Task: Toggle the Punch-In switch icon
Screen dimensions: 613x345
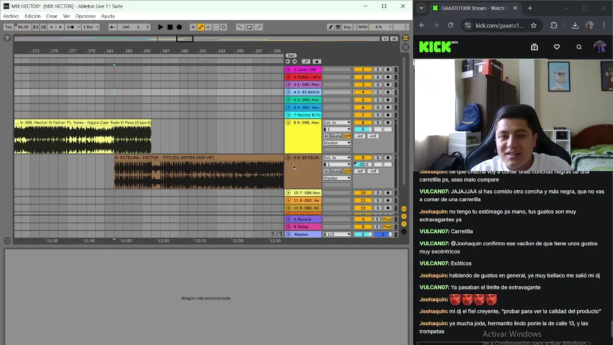Action: coord(240,27)
